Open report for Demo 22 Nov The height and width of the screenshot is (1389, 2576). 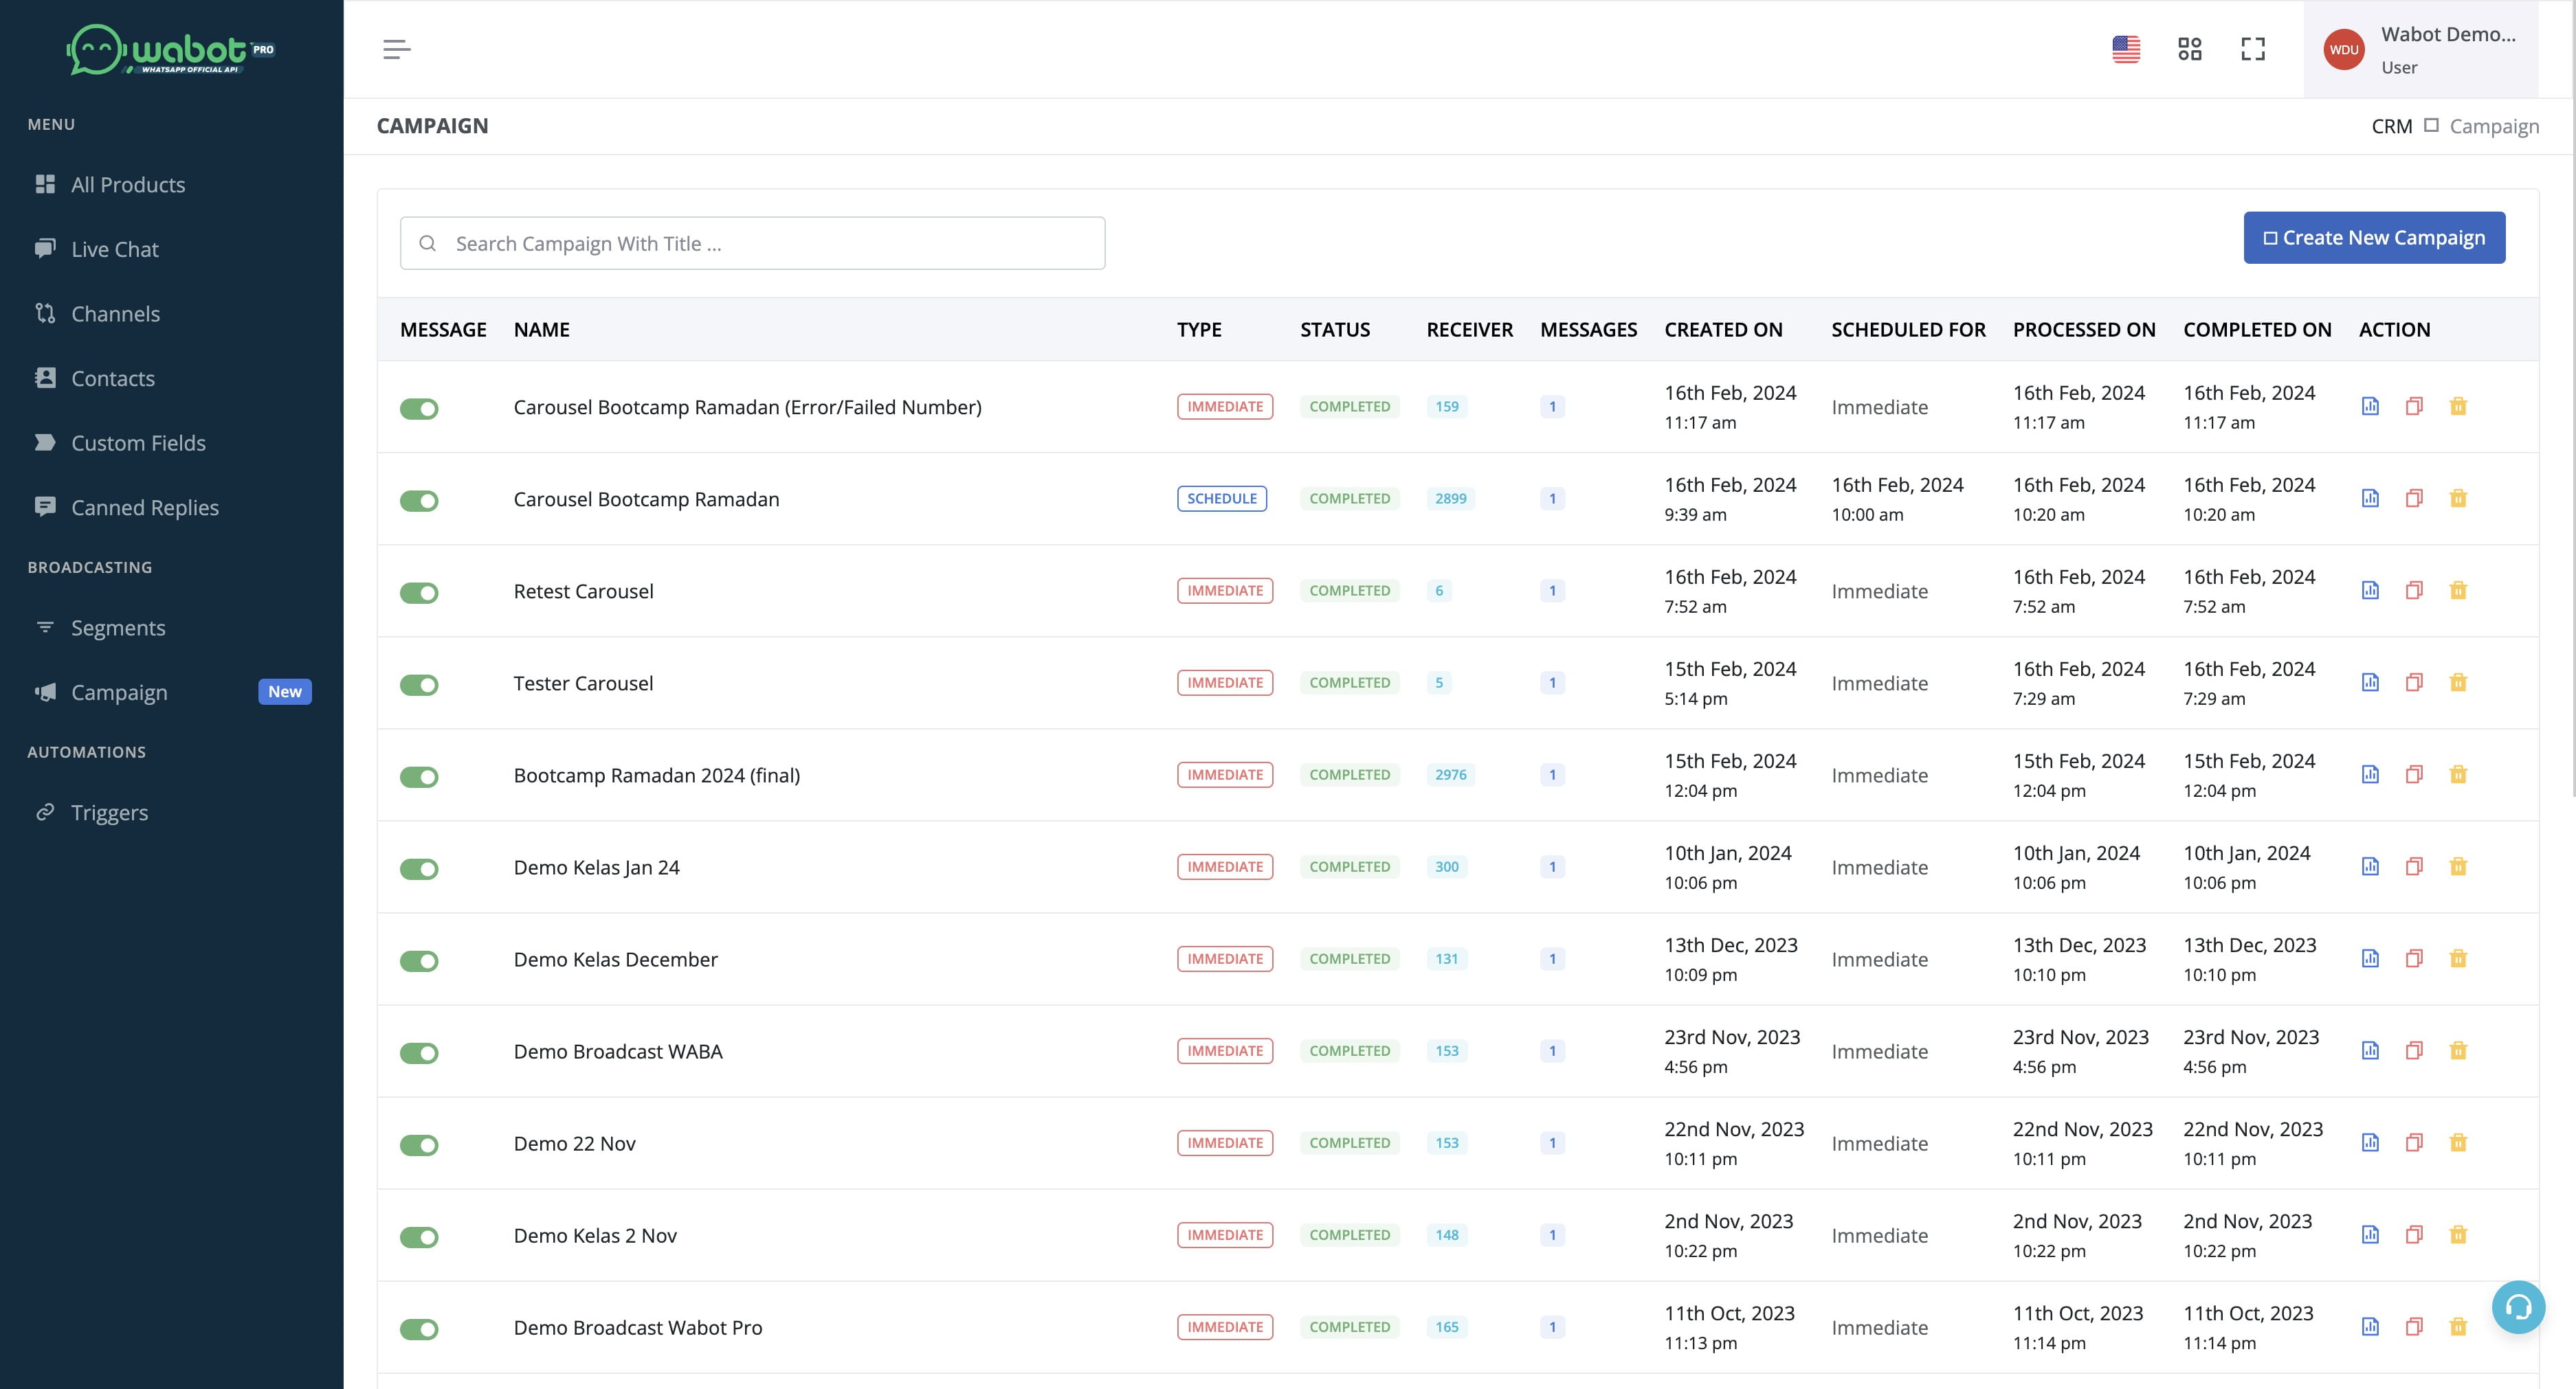2370,1141
